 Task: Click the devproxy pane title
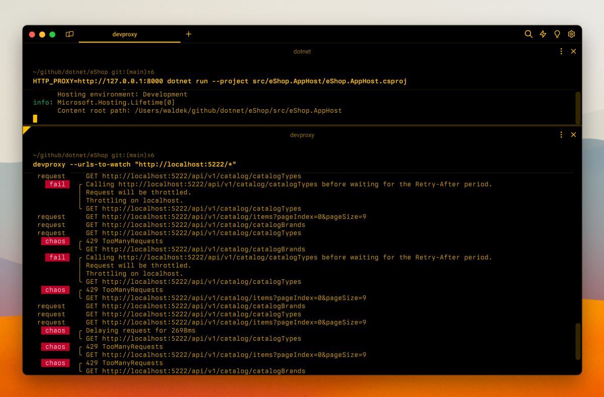302,135
